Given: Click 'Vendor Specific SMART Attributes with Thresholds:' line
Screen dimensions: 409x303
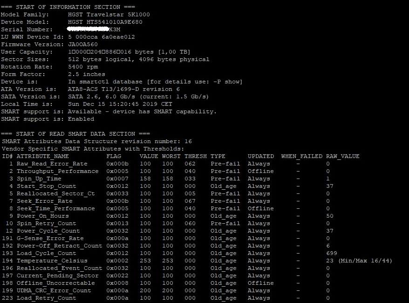Looking at the screenshot, I should click(x=93, y=149).
